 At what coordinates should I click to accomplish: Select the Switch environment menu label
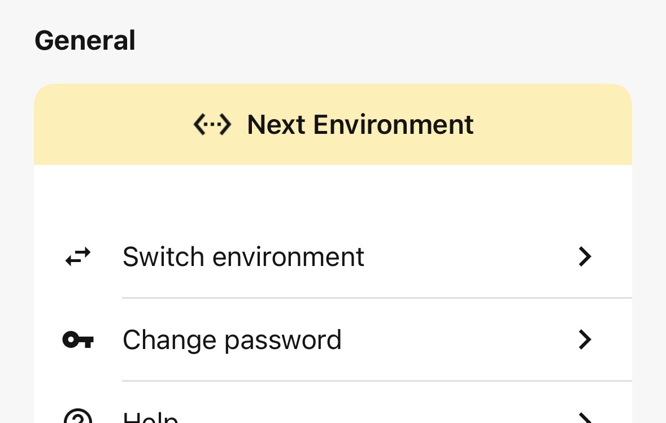[243, 257]
